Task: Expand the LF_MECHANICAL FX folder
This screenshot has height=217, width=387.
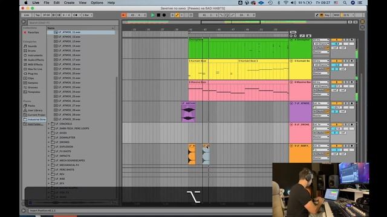Action: pyautogui.click(x=49, y=165)
